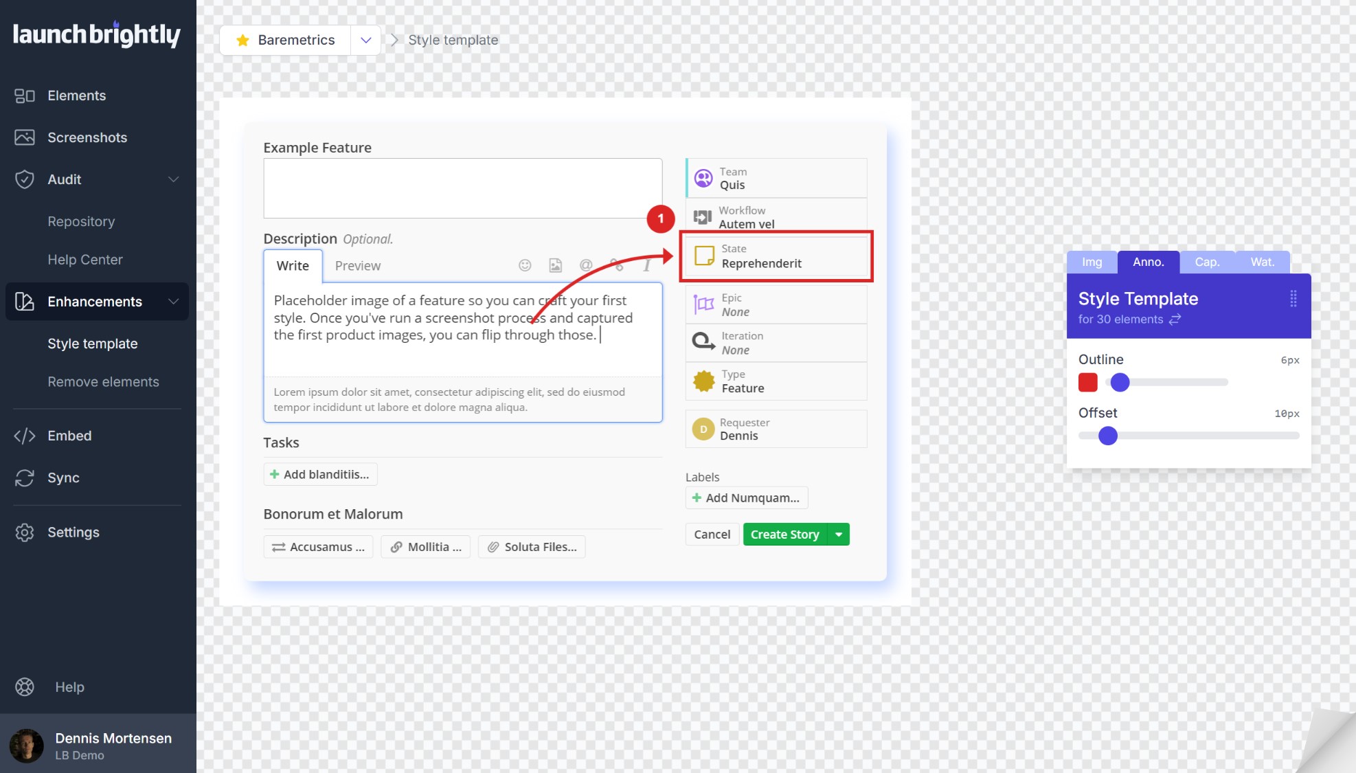Click the image attachment icon above the description
Screen dimensions: 1356x773
pos(555,265)
